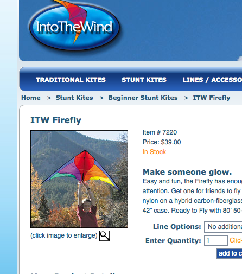Click the 'Make someone glow.' heading
The height and width of the screenshot is (274, 242).
(x=187, y=172)
